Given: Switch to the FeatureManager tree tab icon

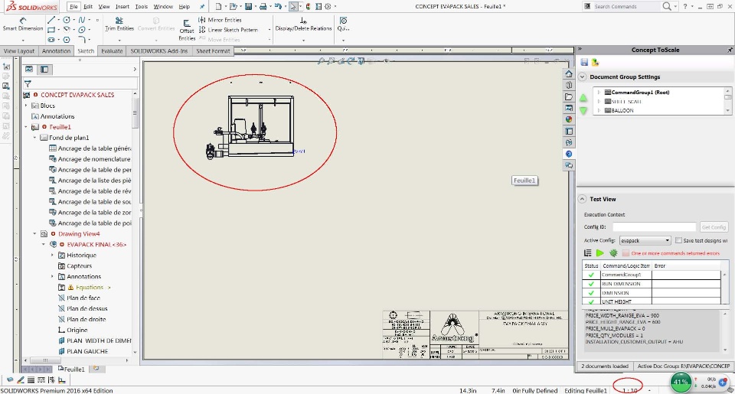Looking at the screenshot, I should (x=29, y=70).
